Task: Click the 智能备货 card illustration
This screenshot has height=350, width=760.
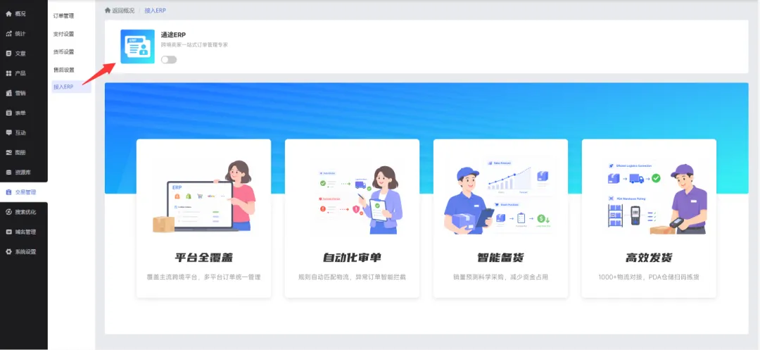Action: click(x=498, y=196)
